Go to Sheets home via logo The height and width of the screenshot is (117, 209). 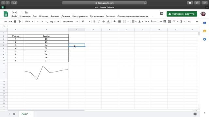tap(6, 14)
